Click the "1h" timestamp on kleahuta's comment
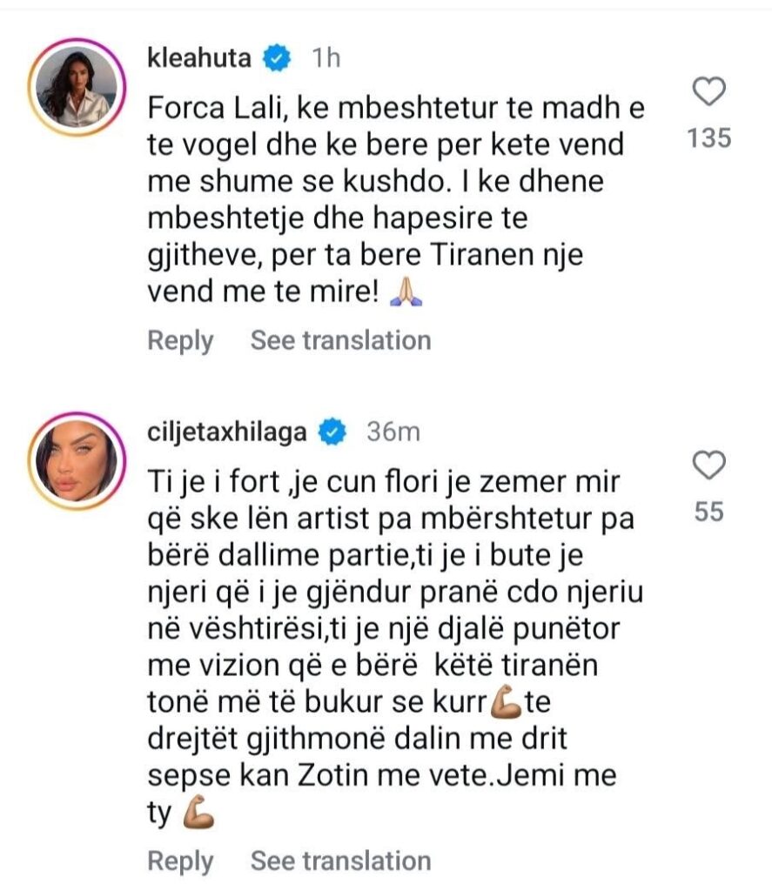The width and height of the screenshot is (772, 891). (x=325, y=59)
